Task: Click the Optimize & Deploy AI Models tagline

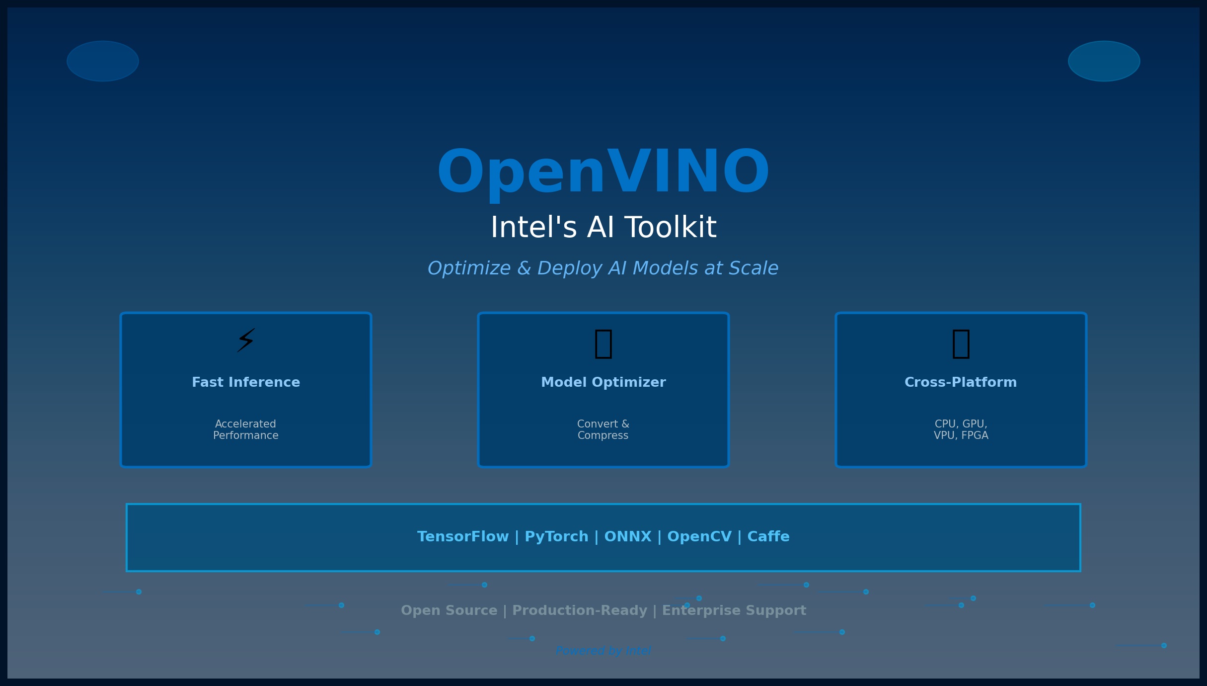Action: 603,267
